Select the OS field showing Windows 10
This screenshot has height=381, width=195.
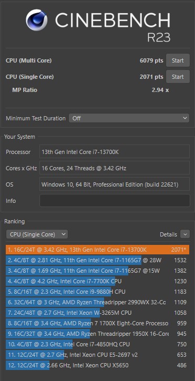pos(115,184)
